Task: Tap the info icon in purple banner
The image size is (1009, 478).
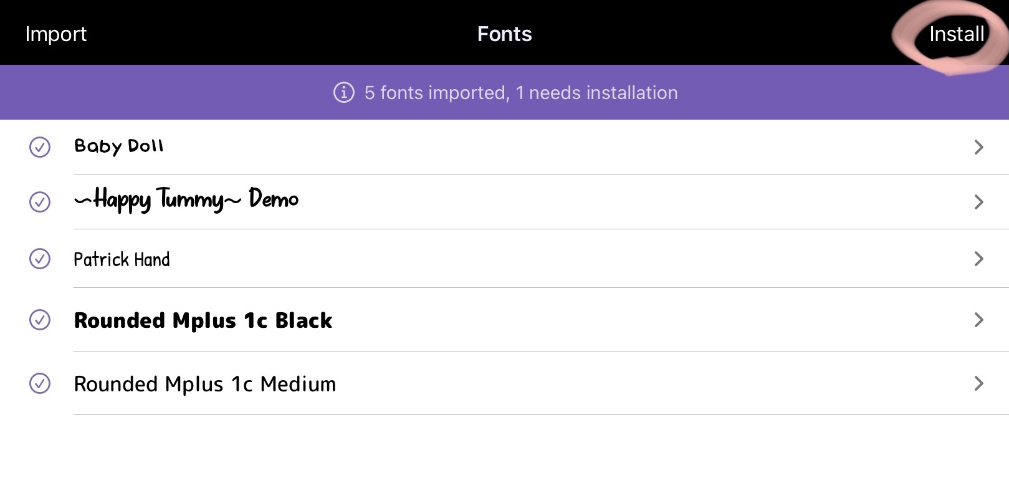Action: point(343,93)
